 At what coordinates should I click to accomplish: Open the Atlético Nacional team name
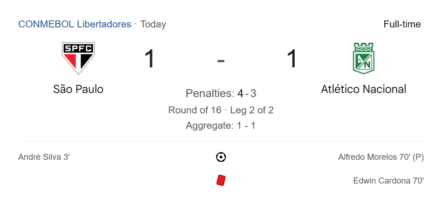tap(363, 89)
